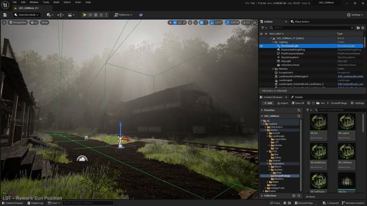Open the Actor menu

point(78,2)
